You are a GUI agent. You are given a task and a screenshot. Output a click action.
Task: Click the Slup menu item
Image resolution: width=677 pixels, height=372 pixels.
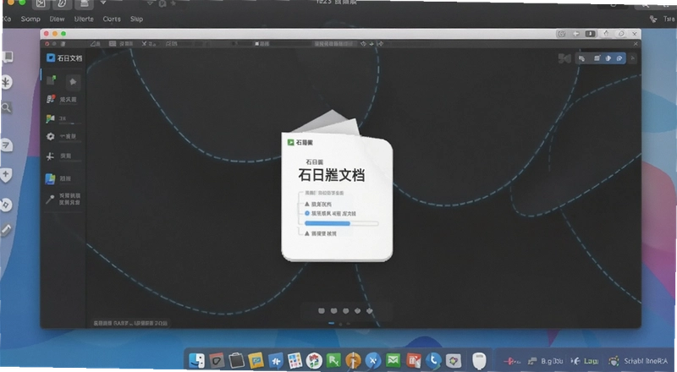pos(136,19)
